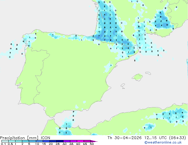Click the island of Ibiza on the map
188x145 pixels.
123,85
